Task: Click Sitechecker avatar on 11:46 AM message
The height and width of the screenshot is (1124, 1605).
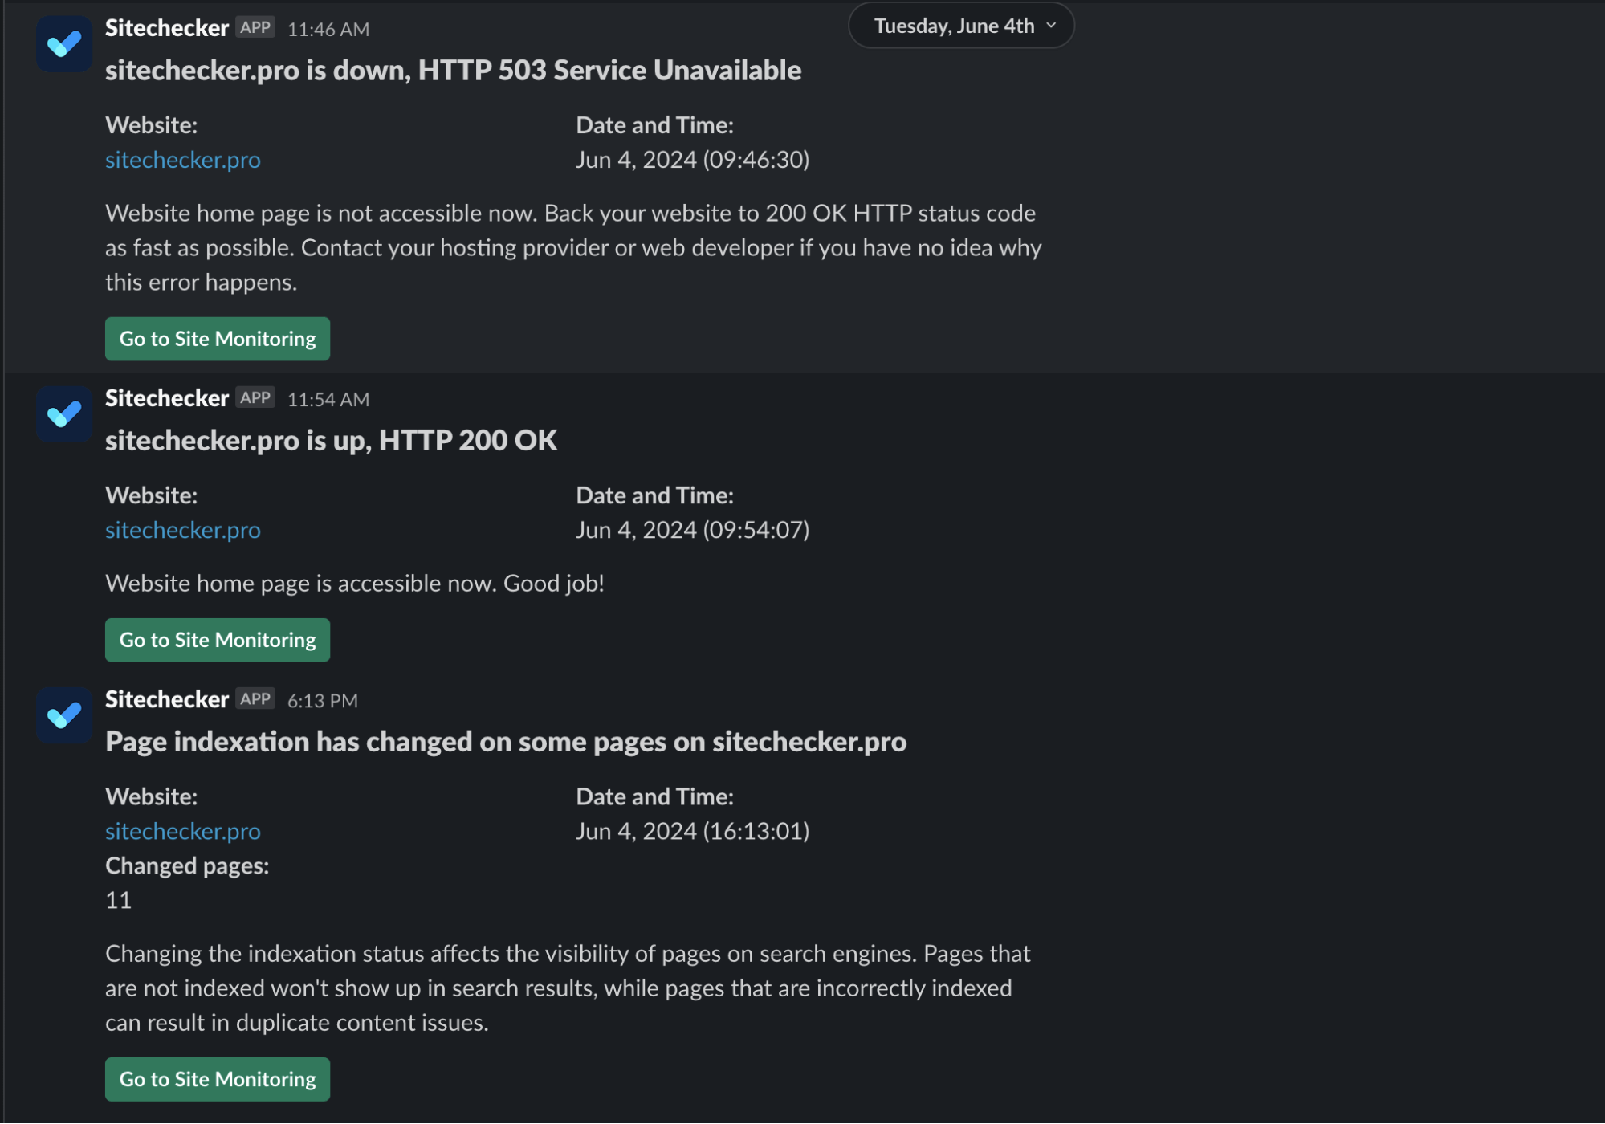Action: click(x=64, y=44)
